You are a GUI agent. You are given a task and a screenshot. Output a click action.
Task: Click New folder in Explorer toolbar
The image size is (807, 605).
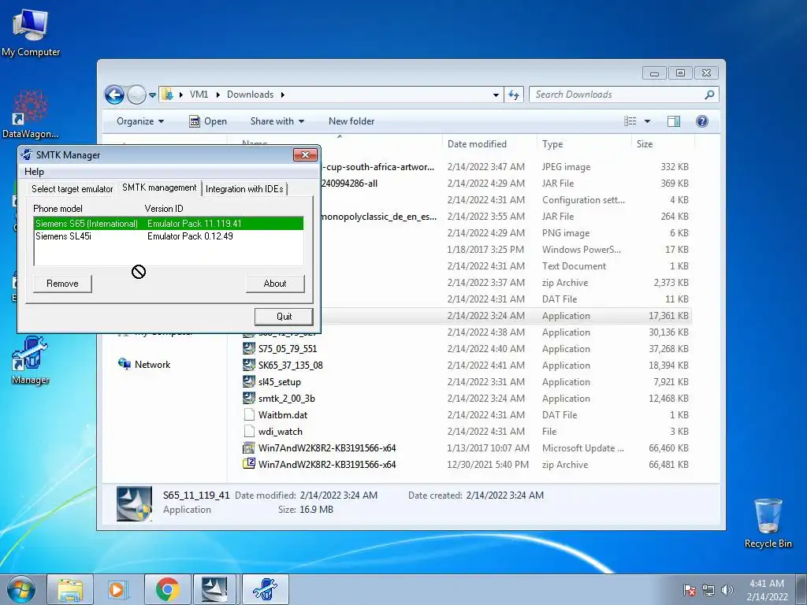[x=351, y=121]
